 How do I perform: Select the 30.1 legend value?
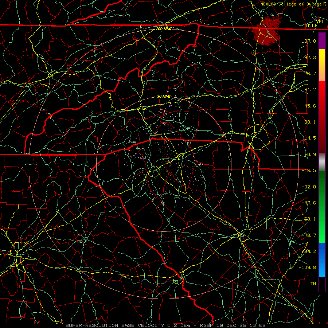click(x=310, y=122)
